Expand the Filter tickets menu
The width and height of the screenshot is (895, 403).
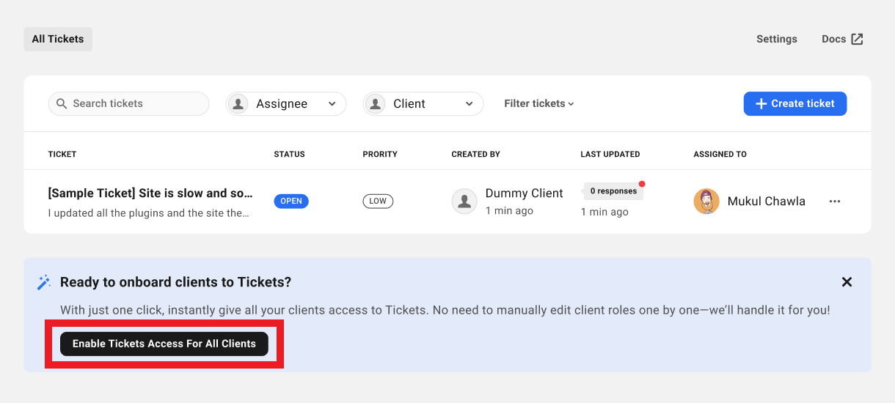539,103
